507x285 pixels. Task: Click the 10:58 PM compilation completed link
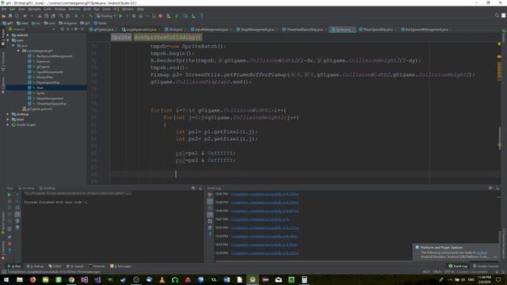pyautogui.click(x=265, y=253)
